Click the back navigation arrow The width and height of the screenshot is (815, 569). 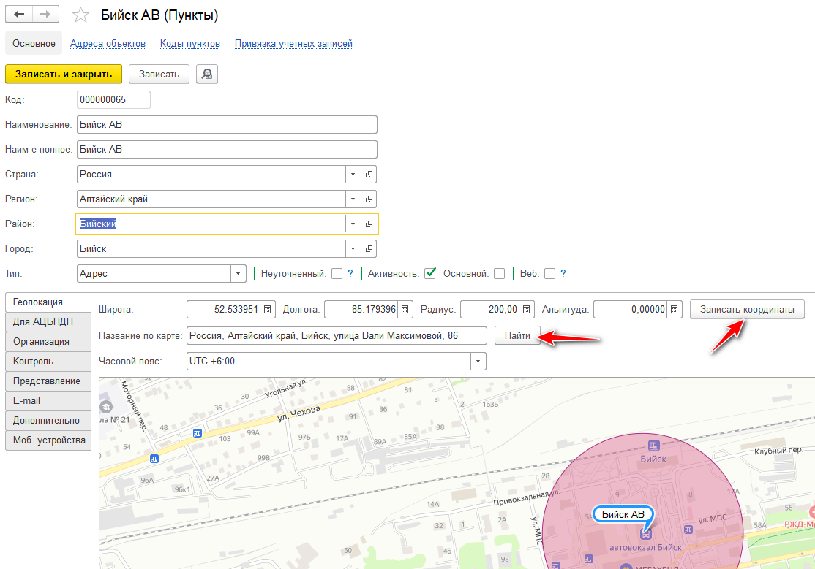click(x=19, y=15)
